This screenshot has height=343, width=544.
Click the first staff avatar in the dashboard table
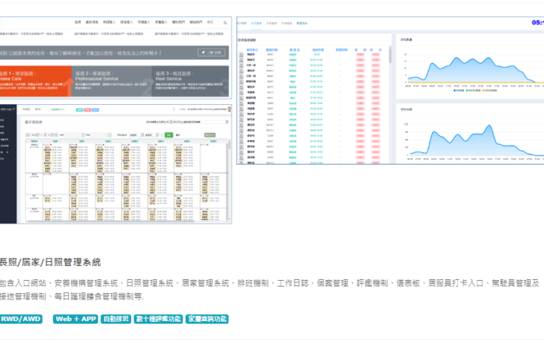pos(242,54)
